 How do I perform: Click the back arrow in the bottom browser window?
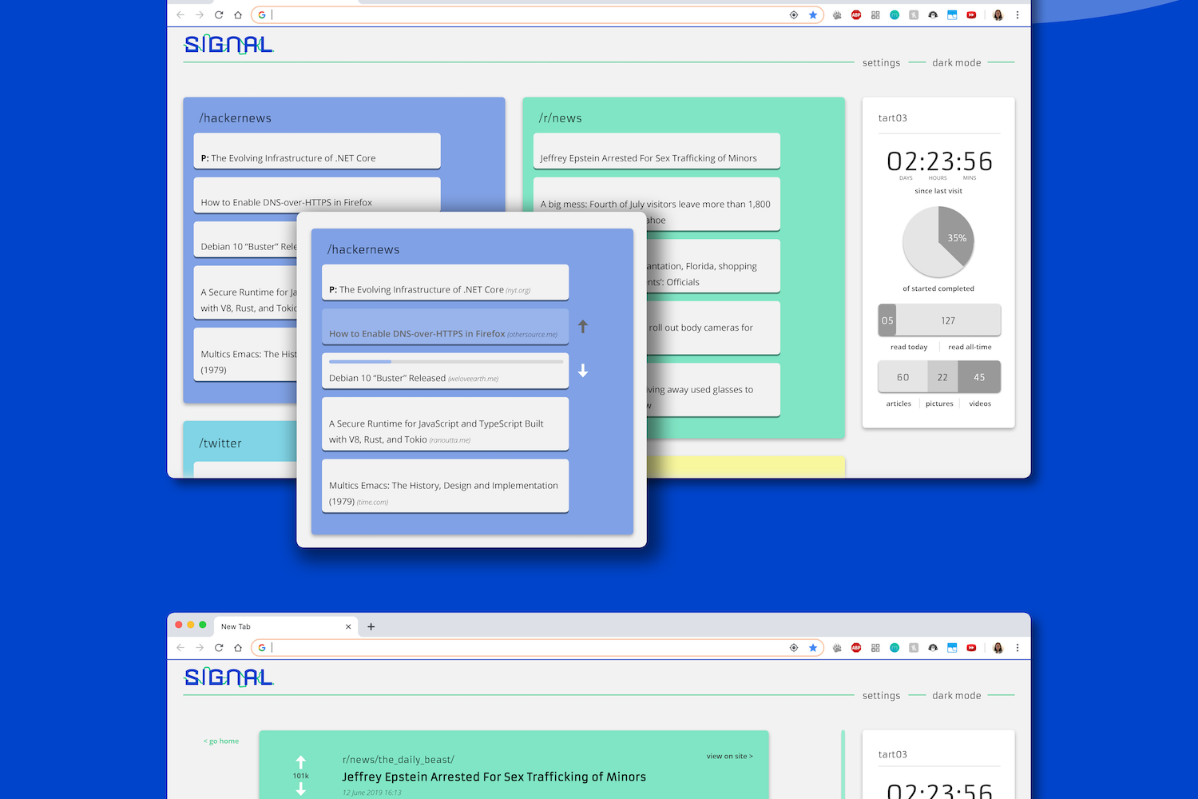click(x=180, y=648)
